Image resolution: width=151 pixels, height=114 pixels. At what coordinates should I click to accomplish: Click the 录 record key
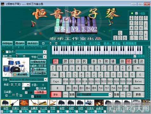coord(141,61)
